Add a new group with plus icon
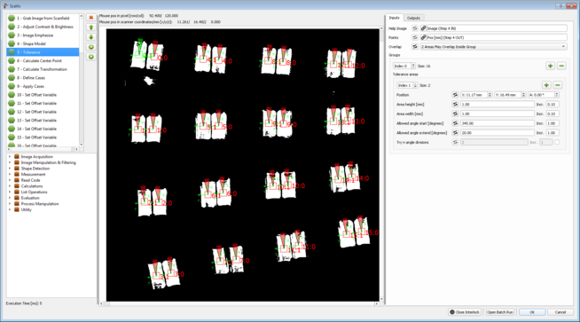The height and width of the screenshot is (322, 580). [x=550, y=66]
